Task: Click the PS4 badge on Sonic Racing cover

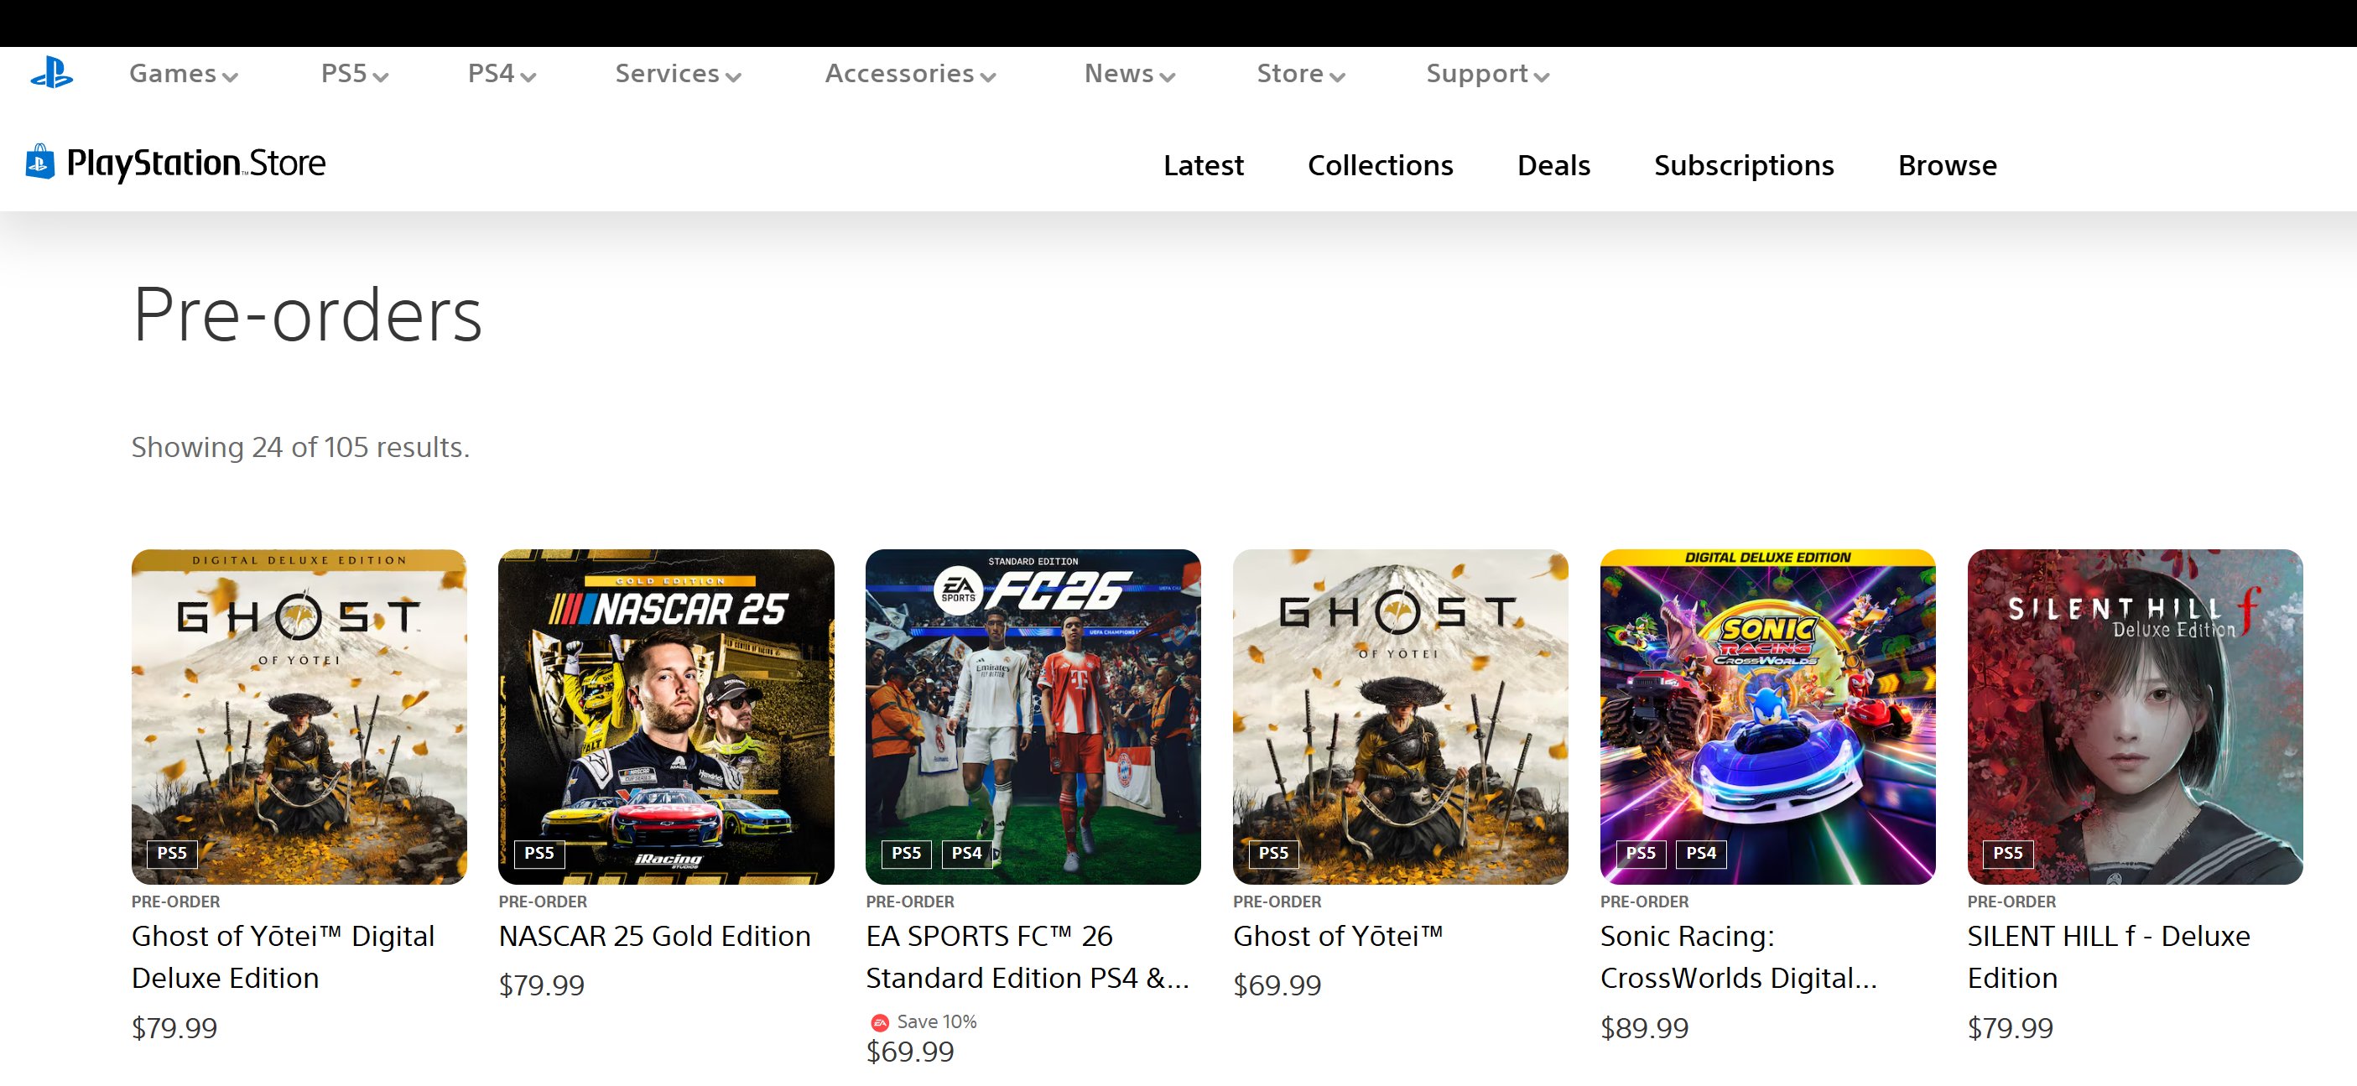Action: click(x=1700, y=853)
